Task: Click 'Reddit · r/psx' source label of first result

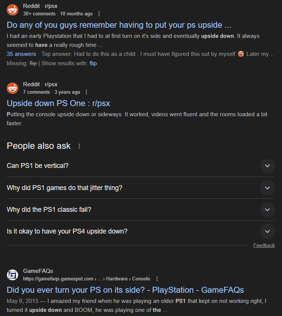Action: pyautogui.click(x=40, y=6)
